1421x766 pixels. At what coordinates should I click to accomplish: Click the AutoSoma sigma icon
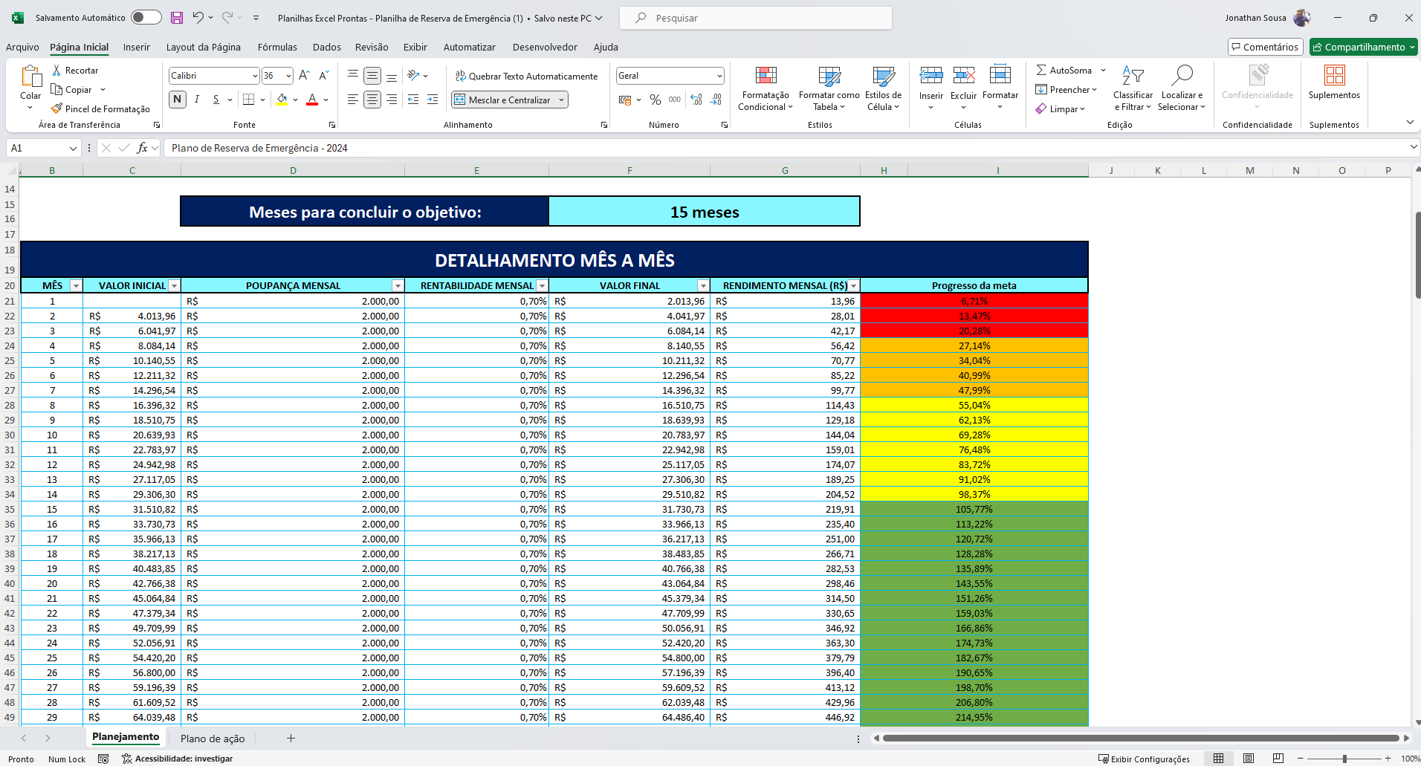point(1041,70)
